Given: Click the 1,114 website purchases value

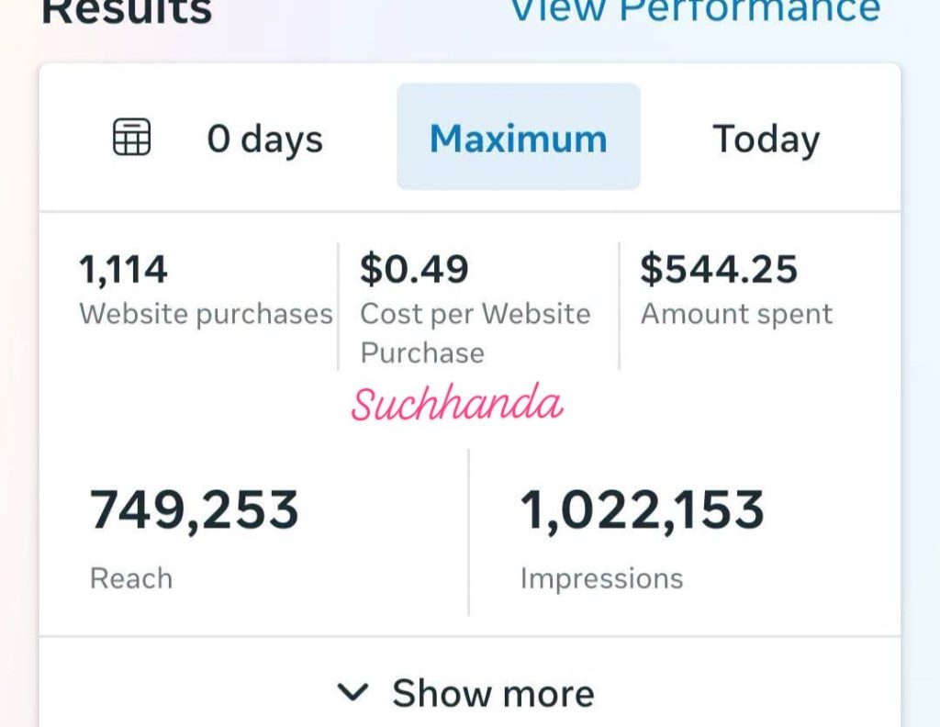Looking at the screenshot, I should click(x=123, y=269).
